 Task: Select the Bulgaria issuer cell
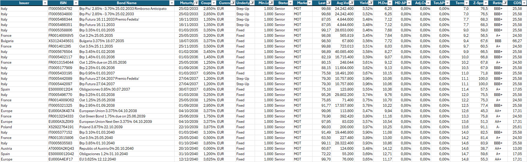click(7, 41)
